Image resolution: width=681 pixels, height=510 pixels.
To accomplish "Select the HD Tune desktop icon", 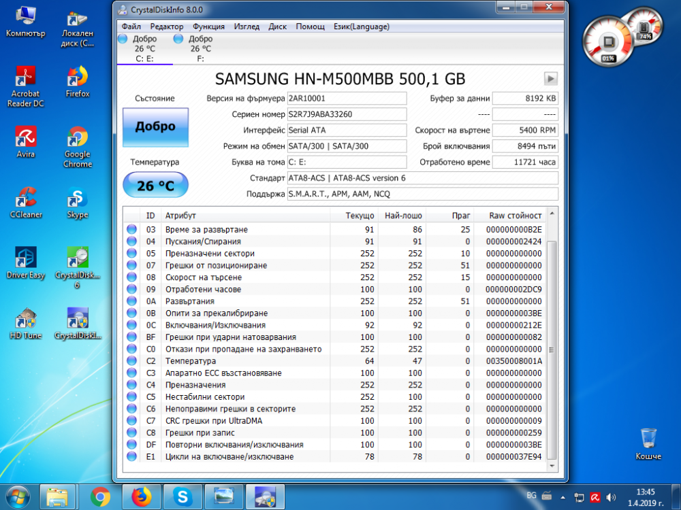I will (25, 324).
